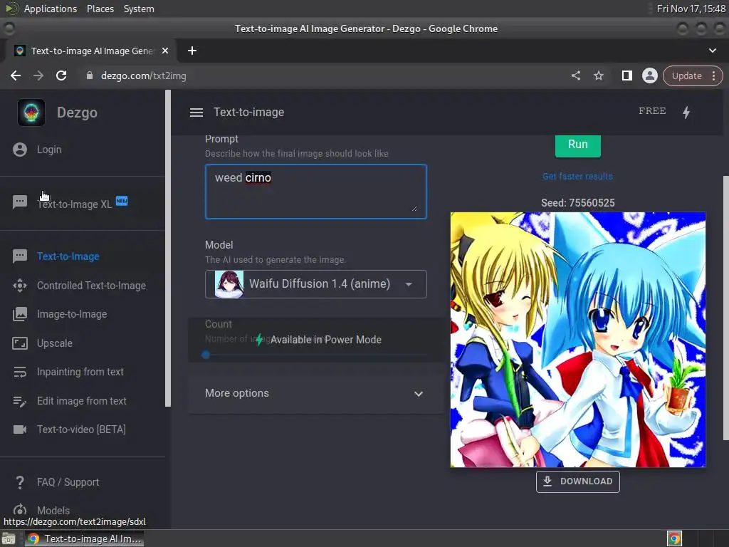The width and height of the screenshot is (729, 547).
Task: Click the FAQ question mark icon
Action: tap(19, 482)
